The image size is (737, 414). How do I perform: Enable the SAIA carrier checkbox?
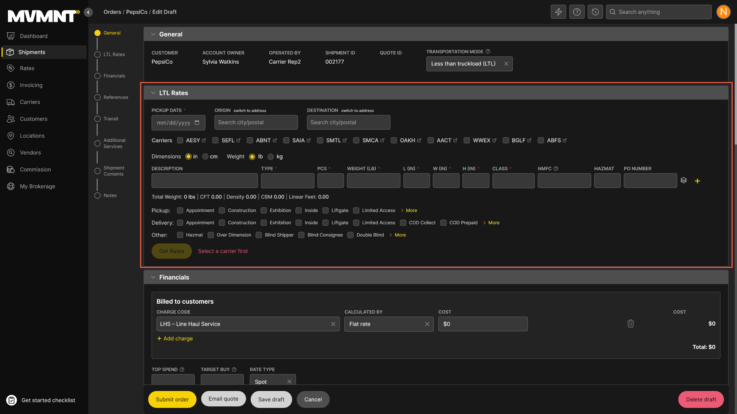[286, 141]
